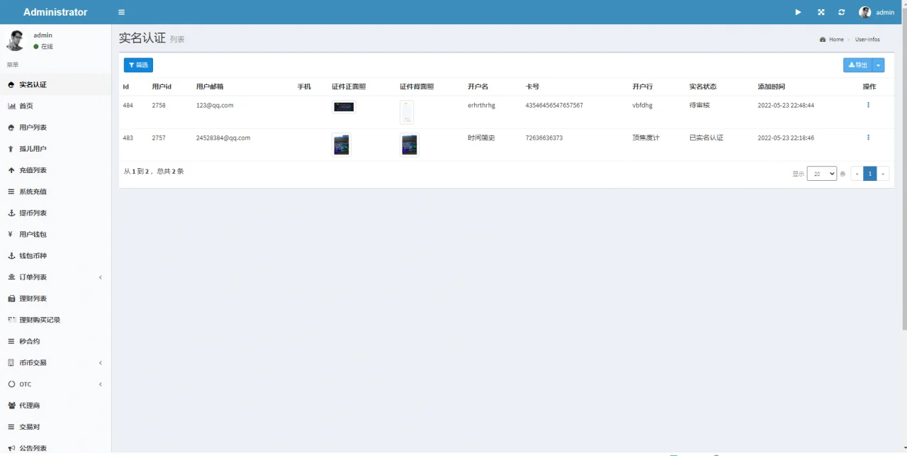This screenshot has height=456, width=907.
Task: Open actions menu for row 483
Action: coord(868,138)
